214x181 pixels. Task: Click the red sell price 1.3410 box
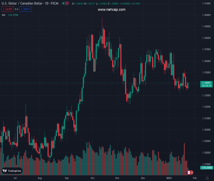click(7, 9)
